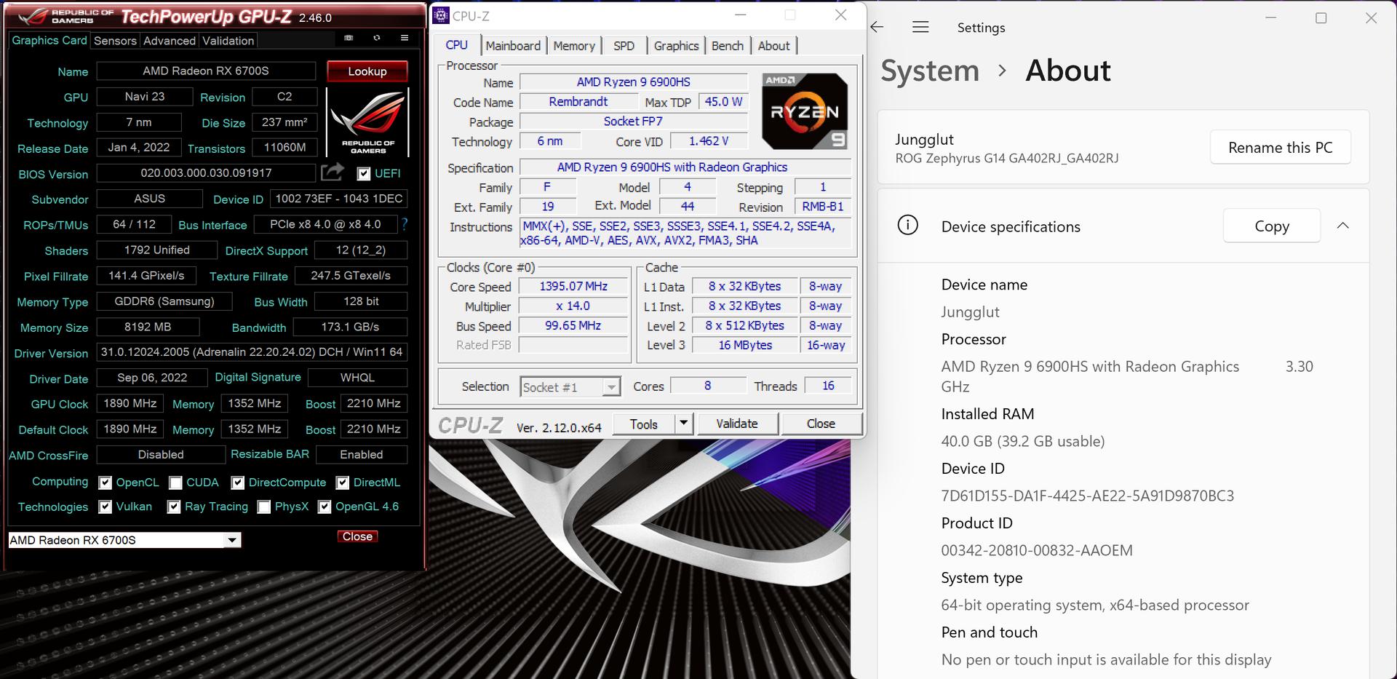Screen dimensions: 1397x679
Task: Click the GPU-Z red Close button
Action: pyautogui.click(x=357, y=536)
